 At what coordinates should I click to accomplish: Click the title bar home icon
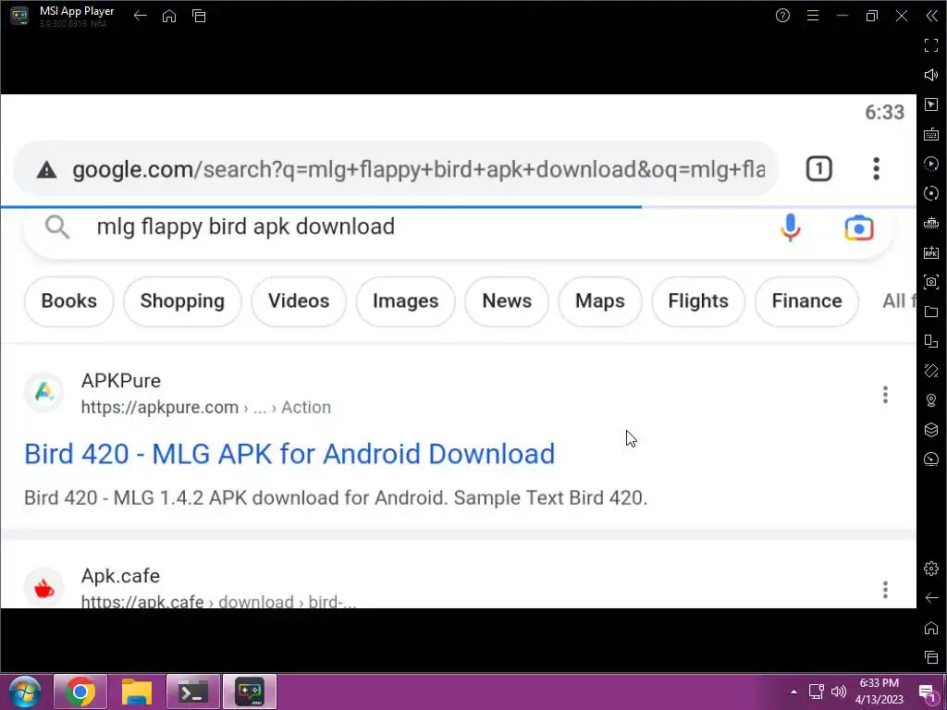tap(169, 16)
